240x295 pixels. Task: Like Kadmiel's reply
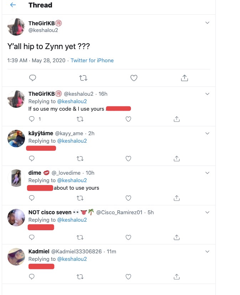[x=128, y=276]
